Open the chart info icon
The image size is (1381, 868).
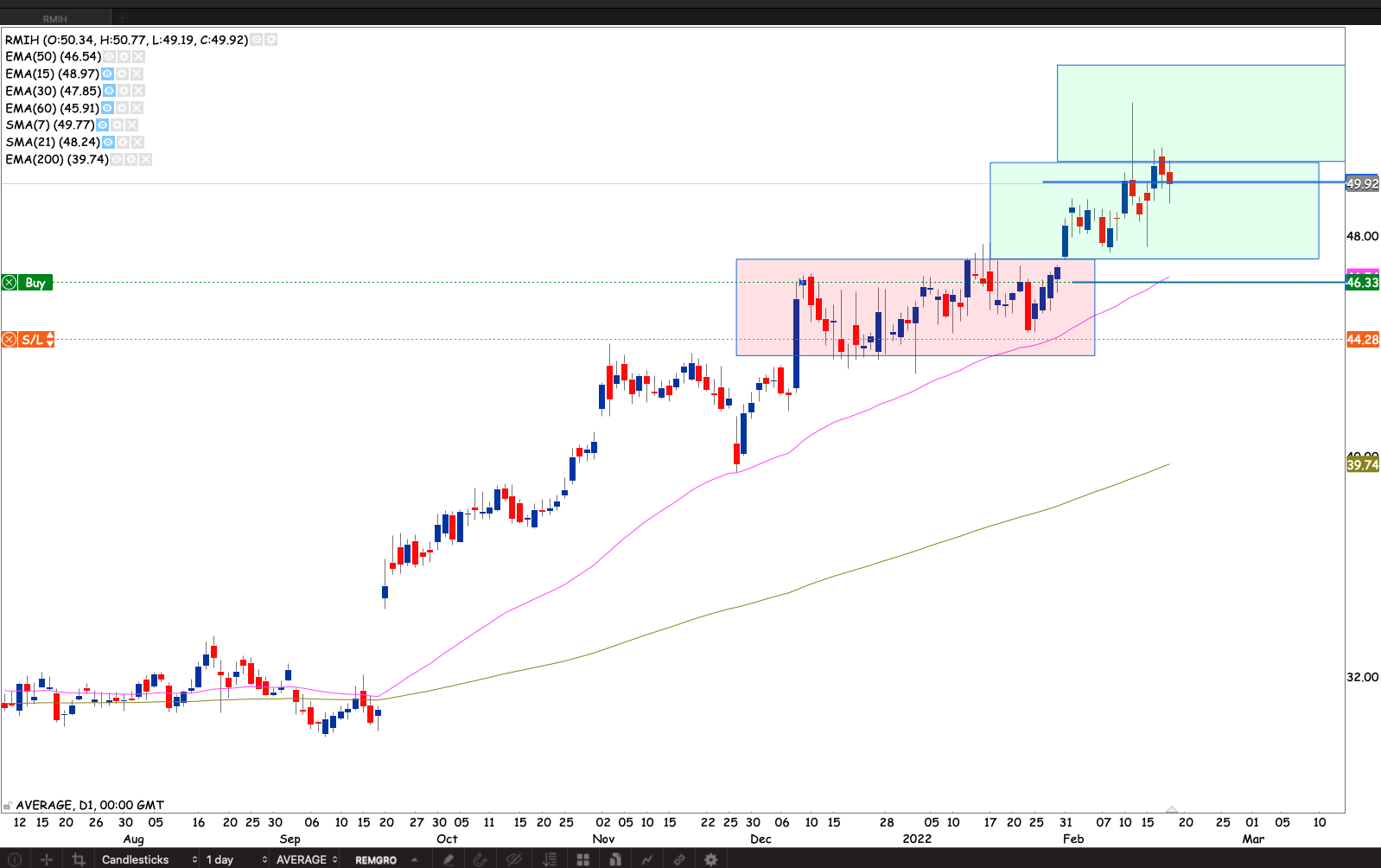pos(14,859)
